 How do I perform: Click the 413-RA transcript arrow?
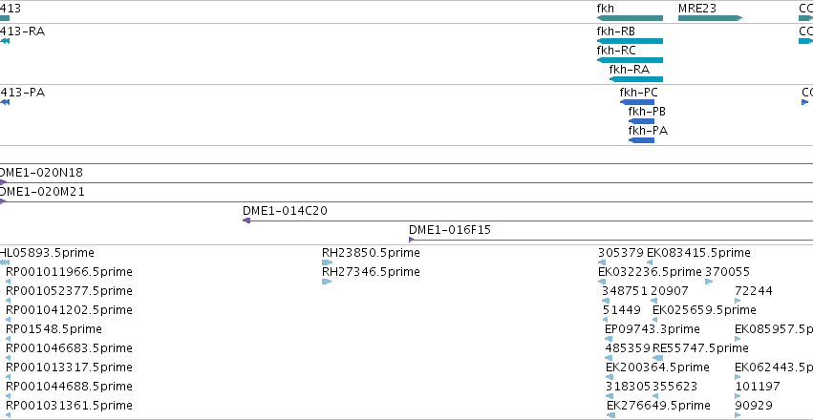pyautogui.click(x=5, y=41)
